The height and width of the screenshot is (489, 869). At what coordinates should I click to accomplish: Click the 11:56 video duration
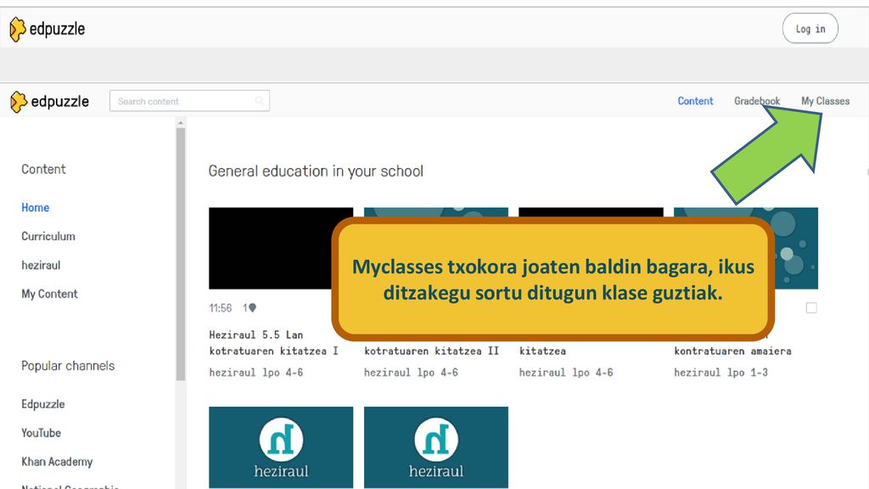221,307
